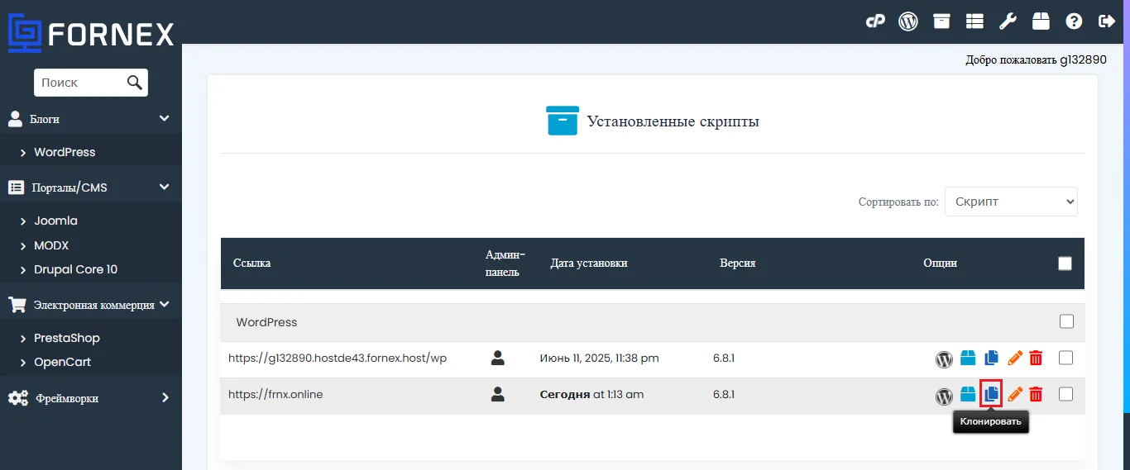This screenshot has width=1130, height=470.
Task: Expand the Фреймворки sidebar section
Action: point(90,398)
